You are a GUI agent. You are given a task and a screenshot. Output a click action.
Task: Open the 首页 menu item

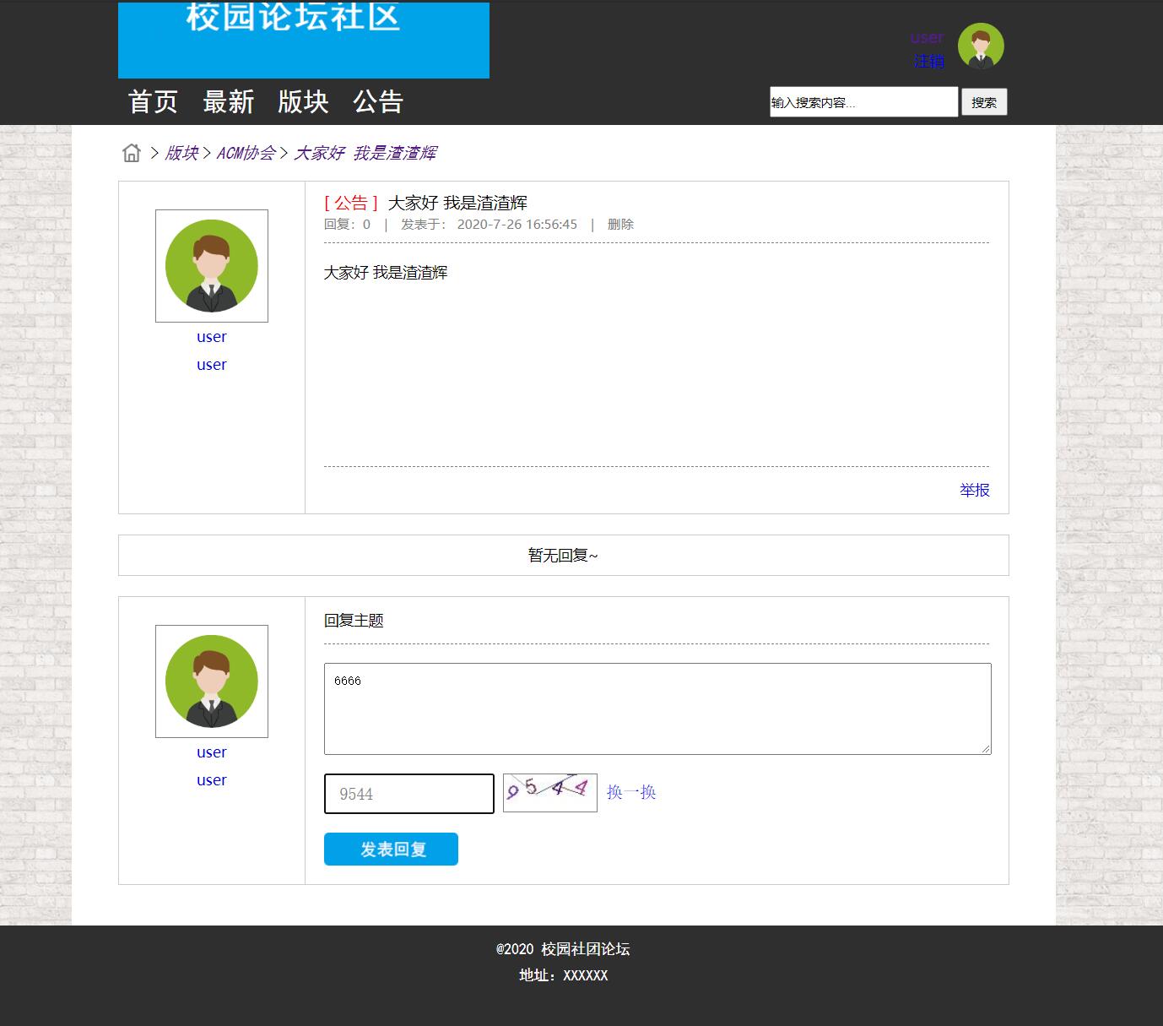(x=152, y=102)
